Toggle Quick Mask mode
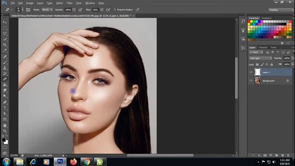The height and width of the screenshot is (166, 295). point(5,148)
